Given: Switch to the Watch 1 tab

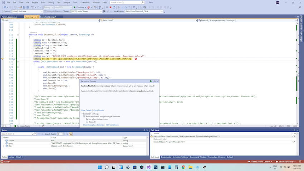Looking at the screenshot, I should coord(19,157).
